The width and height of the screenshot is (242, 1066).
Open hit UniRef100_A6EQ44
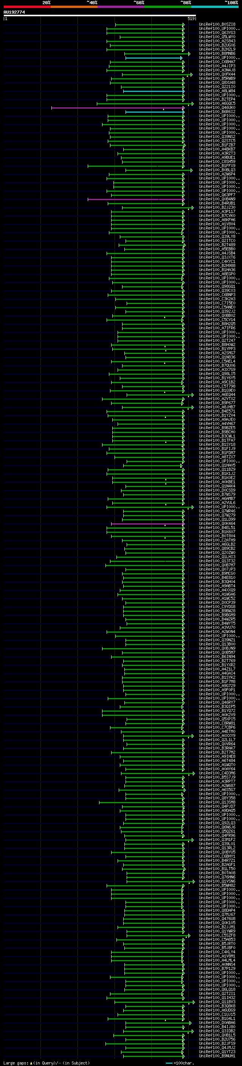217,394
